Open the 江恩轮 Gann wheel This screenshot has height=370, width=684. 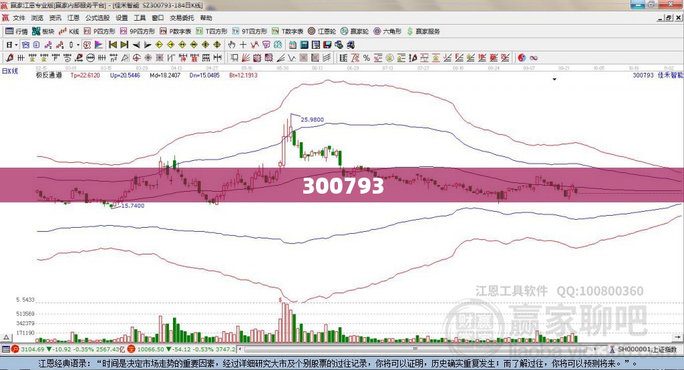click(322, 31)
